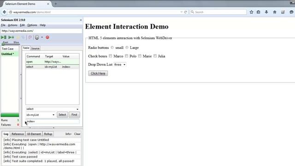Viewport: 295px width, 166px height.
Task: Click the pause/resume toolbar icon
Action: pyautogui.click(x=18, y=37)
